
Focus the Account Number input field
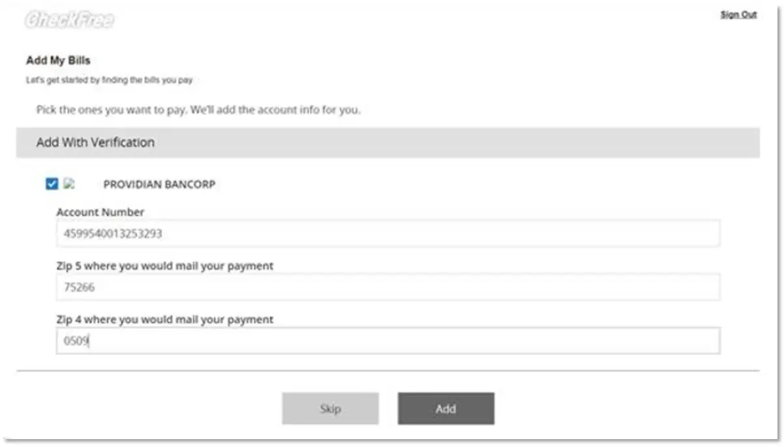point(388,233)
